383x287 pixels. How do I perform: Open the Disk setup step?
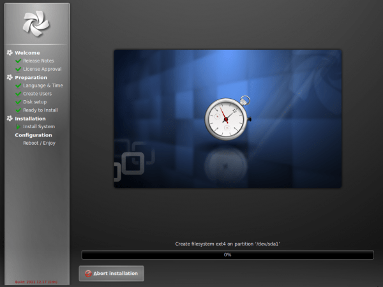[x=34, y=102]
